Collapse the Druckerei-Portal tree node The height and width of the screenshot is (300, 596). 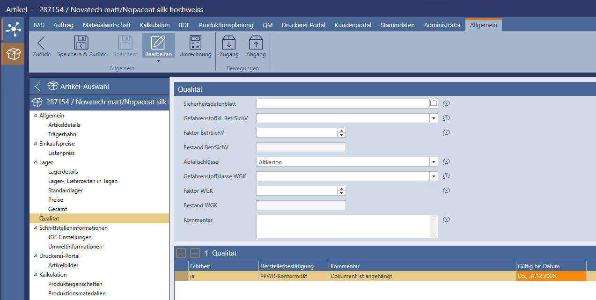pos(35,256)
